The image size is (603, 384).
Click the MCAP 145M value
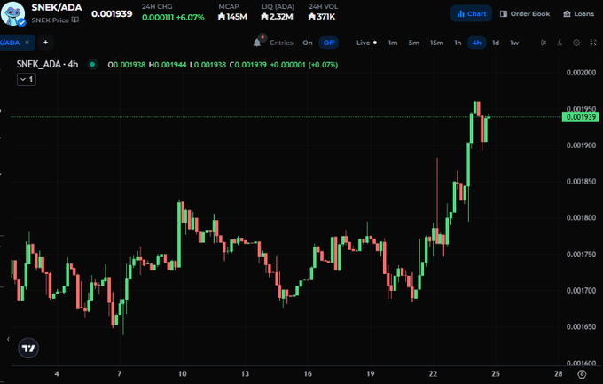pos(232,17)
